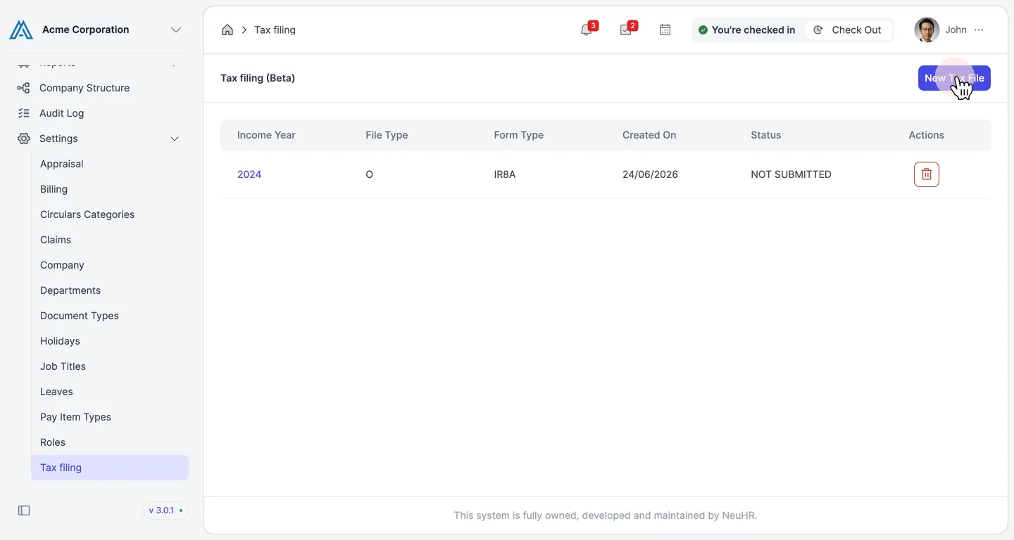
Task: Click the v 3.0.1 version badge
Action: point(165,510)
